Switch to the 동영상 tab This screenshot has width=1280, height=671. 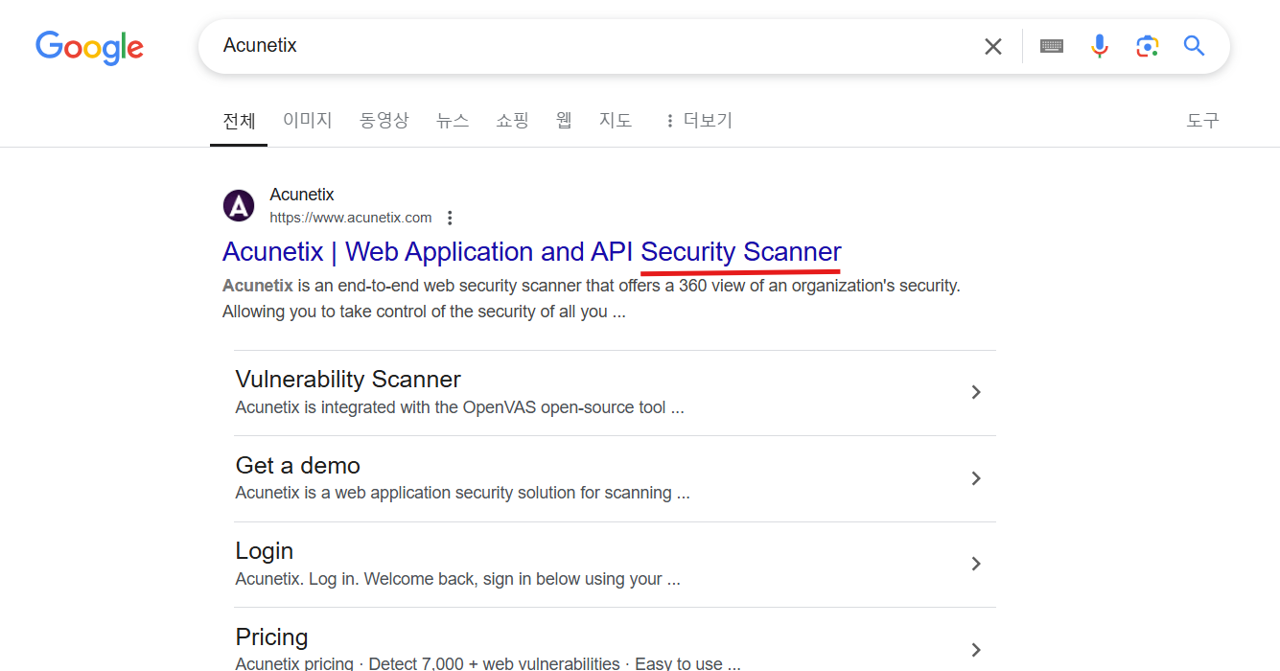click(384, 121)
